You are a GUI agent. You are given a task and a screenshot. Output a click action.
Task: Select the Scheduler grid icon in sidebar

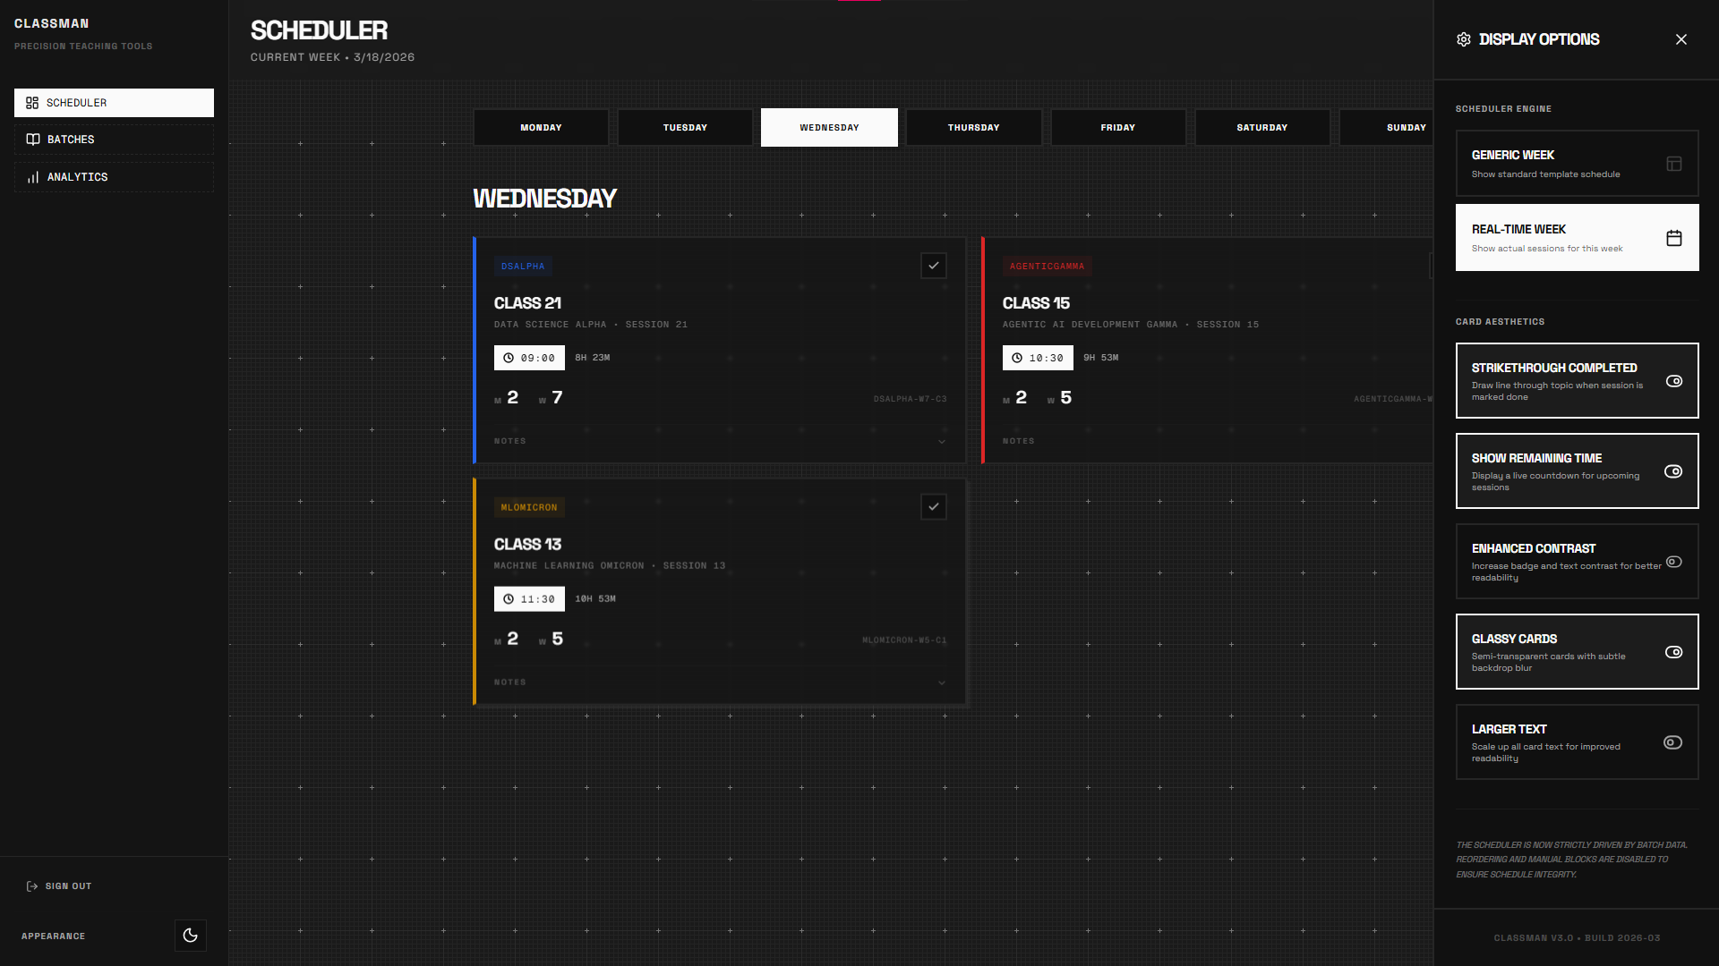(33, 102)
